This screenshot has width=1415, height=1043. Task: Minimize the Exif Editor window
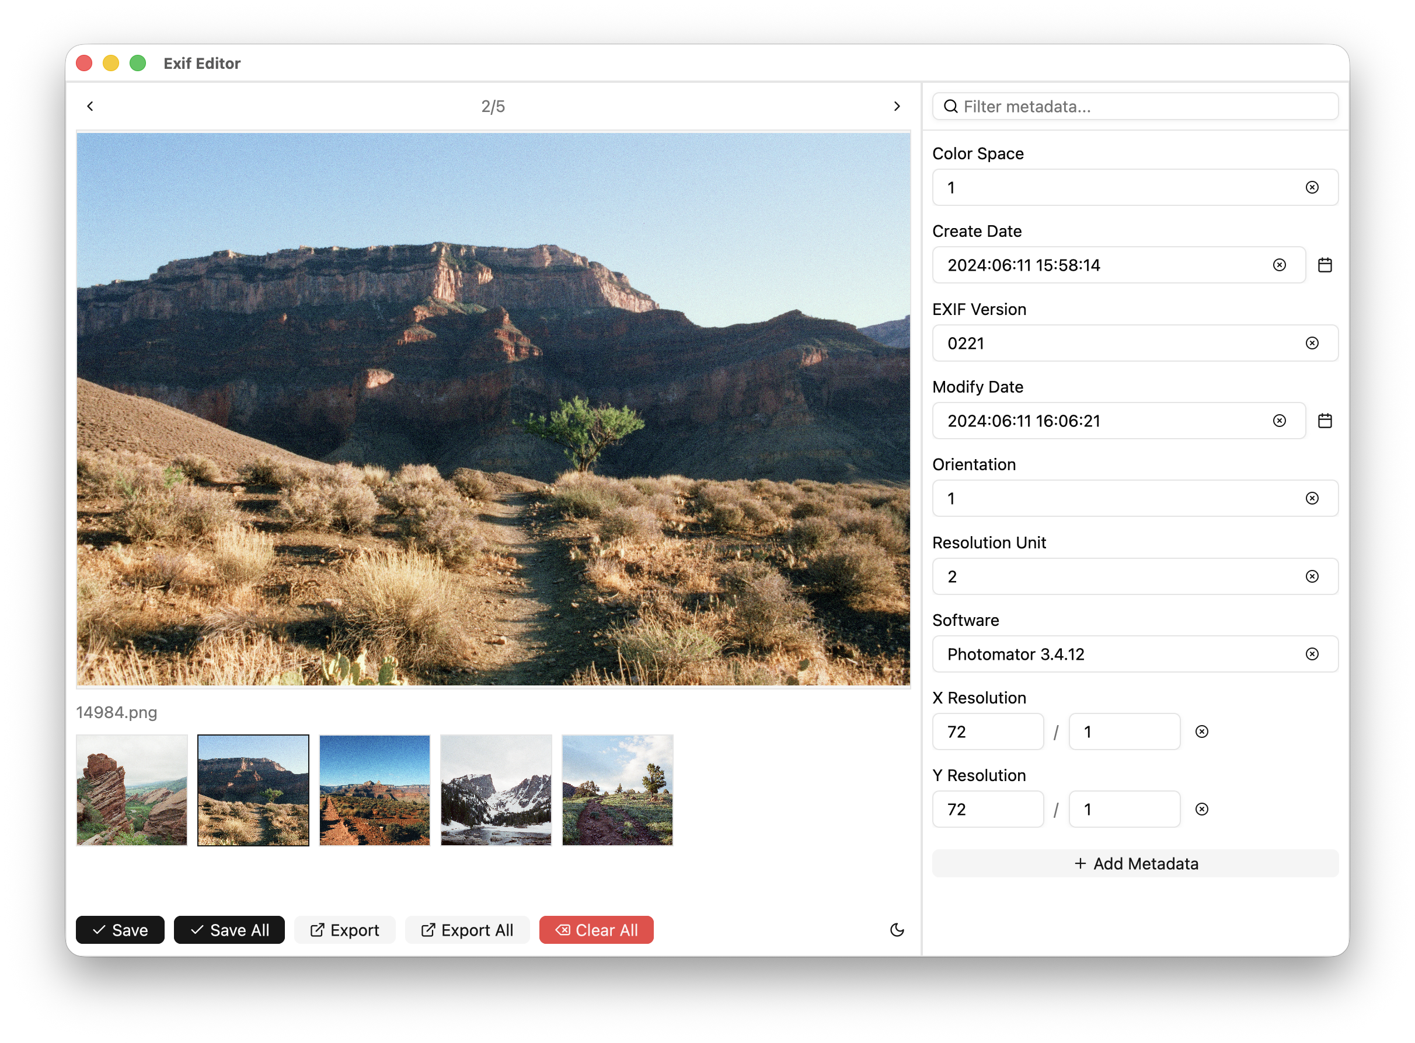click(111, 63)
